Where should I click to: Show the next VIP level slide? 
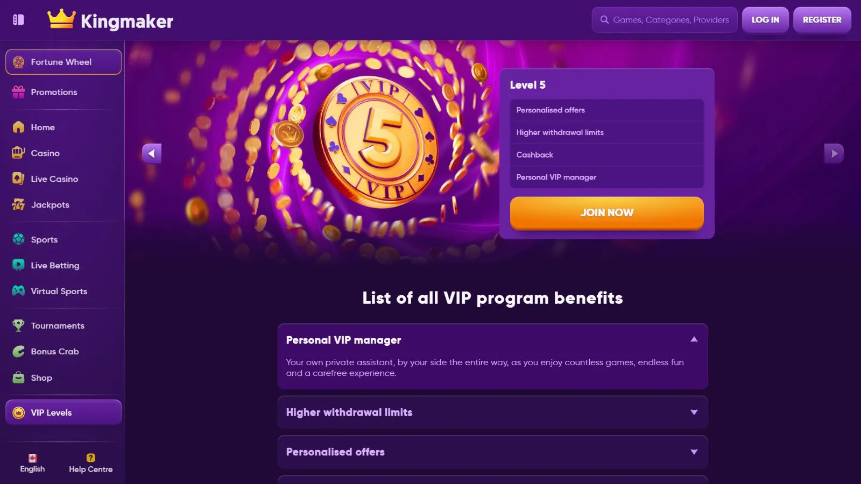tap(834, 153)
